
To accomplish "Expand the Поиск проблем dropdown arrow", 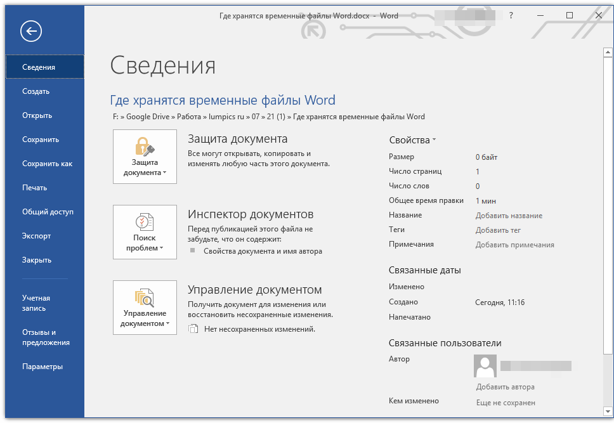I will [161, 249].
